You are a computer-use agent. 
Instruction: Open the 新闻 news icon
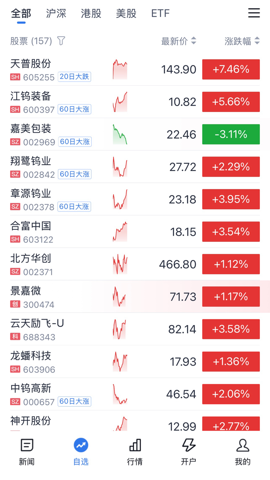pyautogui.click(x=27, y=445)
